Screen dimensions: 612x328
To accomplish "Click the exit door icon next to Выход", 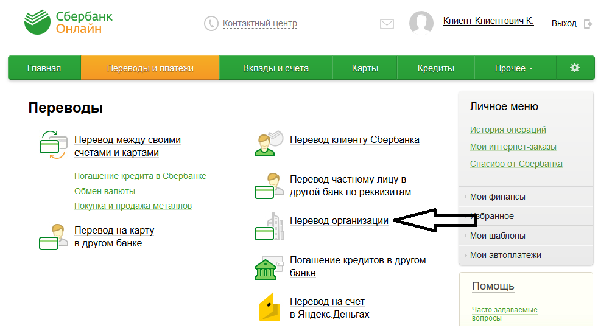I will (588, 24).
